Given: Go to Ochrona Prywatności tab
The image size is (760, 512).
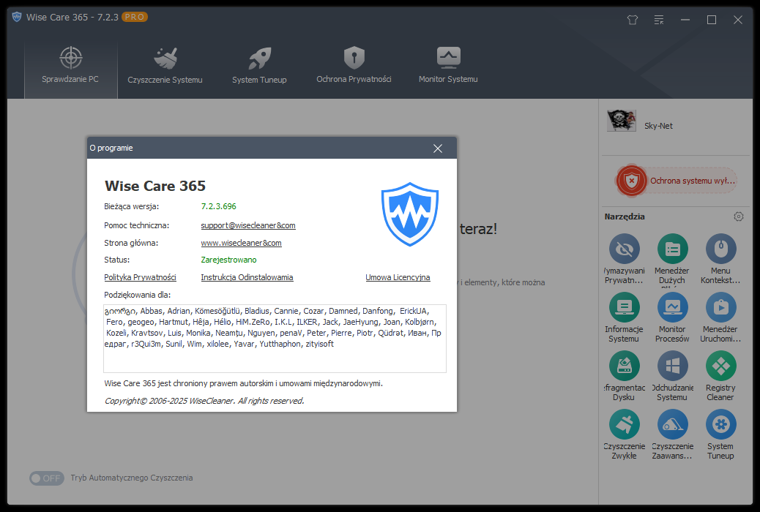Looking at the screenshot, I should click(354, 64).
